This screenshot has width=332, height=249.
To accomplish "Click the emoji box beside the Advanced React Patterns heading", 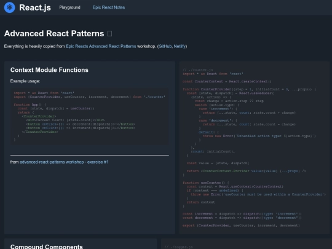I will (x=109, y=33).
